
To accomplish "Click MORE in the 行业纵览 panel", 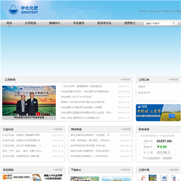I will pos(57,129).
